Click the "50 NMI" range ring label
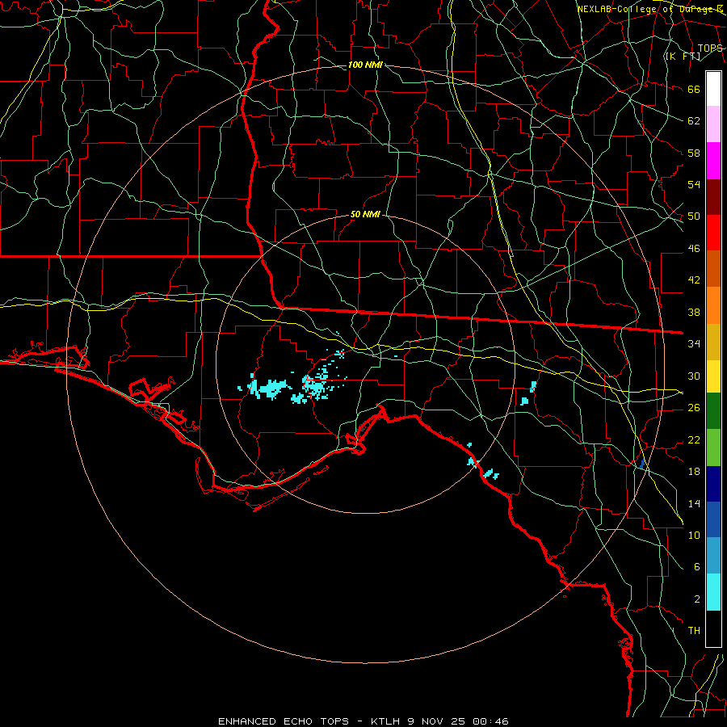 click(365, 214)
